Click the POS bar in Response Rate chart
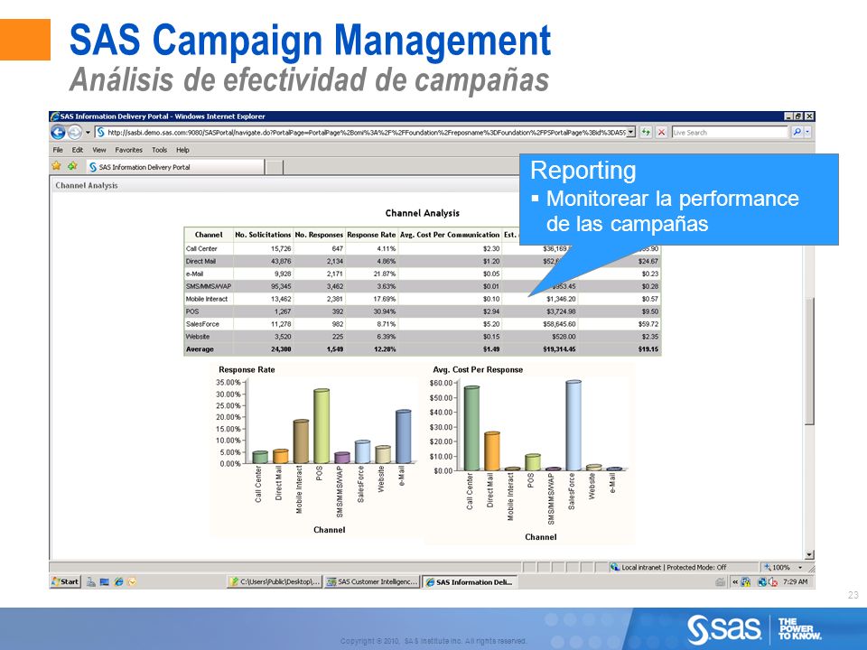 tap(322, 425)
